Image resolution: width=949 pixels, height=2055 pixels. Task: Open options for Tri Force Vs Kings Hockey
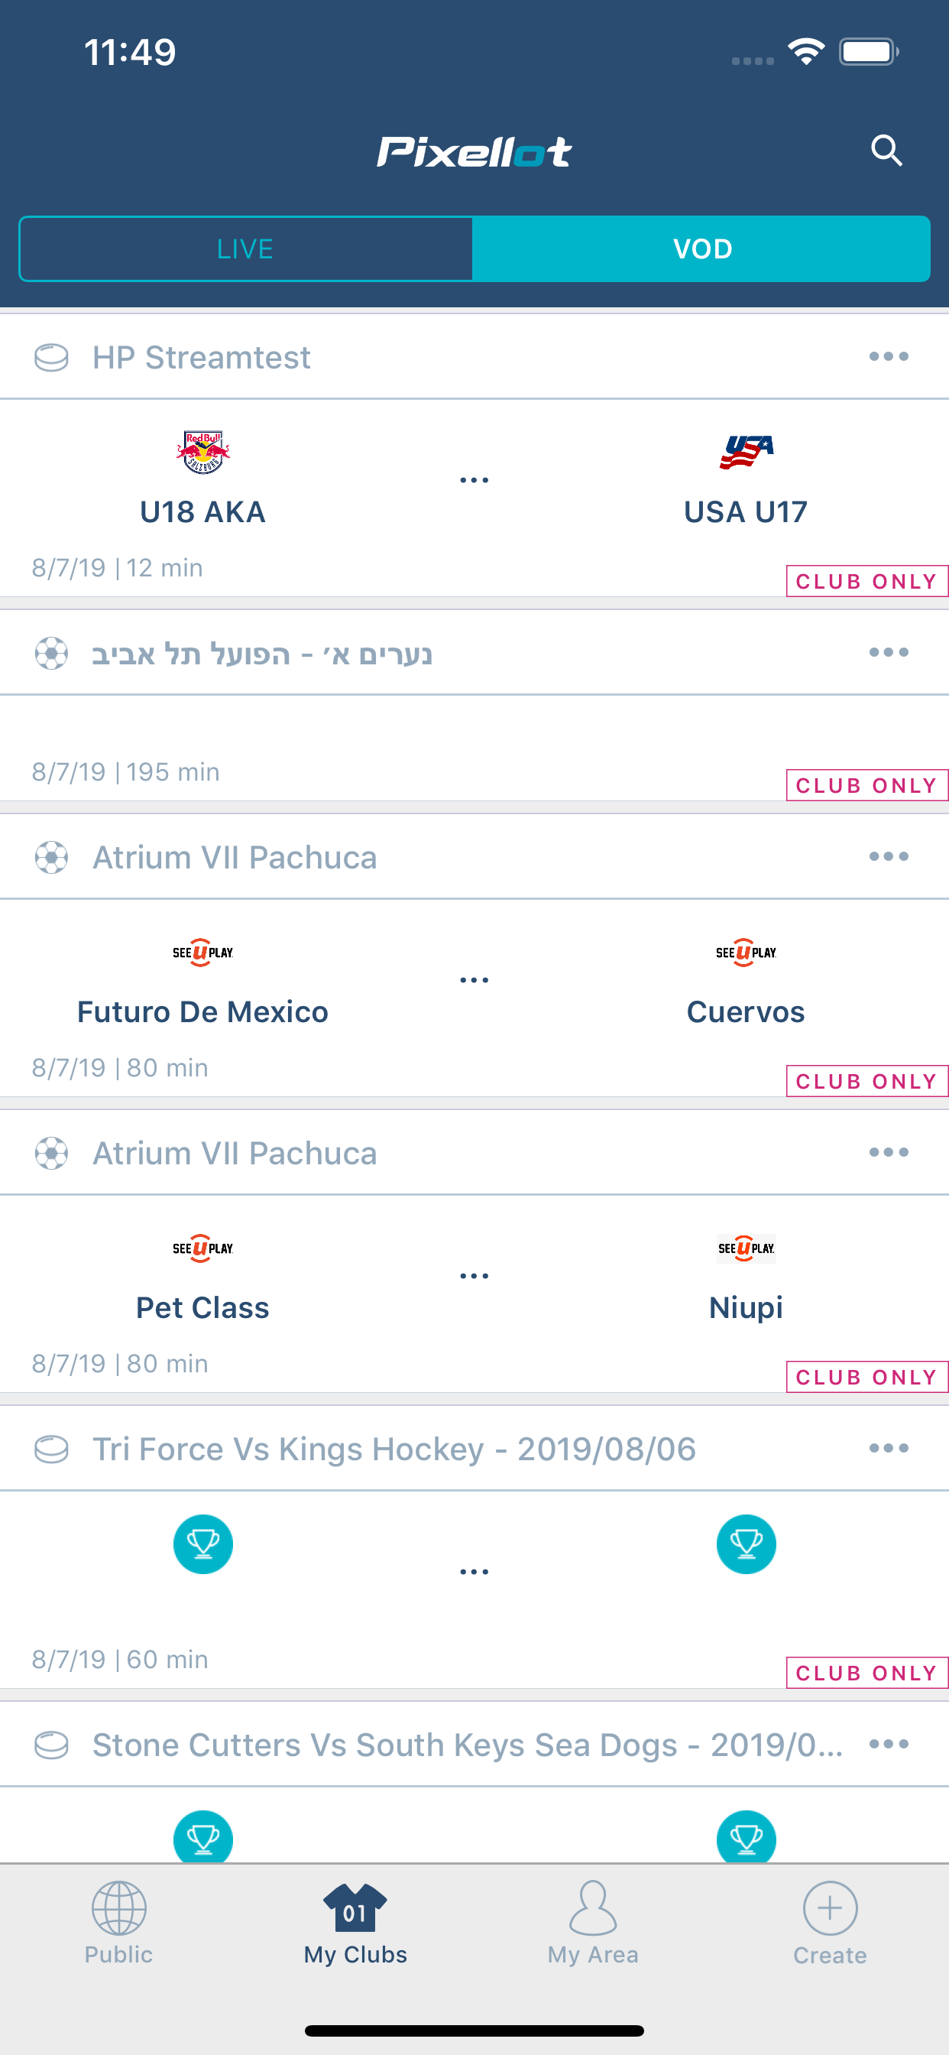(889, 1448)
